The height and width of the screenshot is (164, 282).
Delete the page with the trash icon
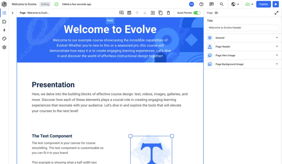click(168, 13)
